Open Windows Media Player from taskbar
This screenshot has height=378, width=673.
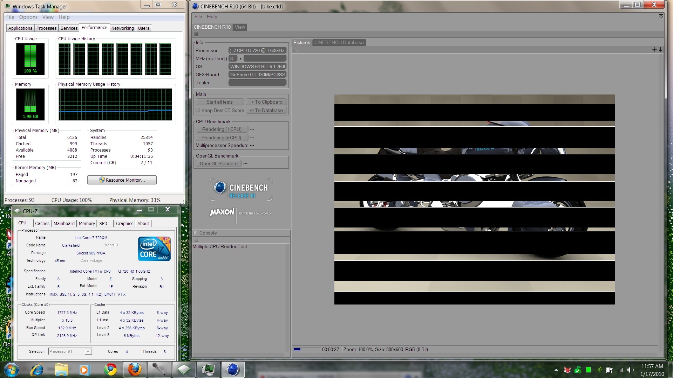click(x=84, y=370)
